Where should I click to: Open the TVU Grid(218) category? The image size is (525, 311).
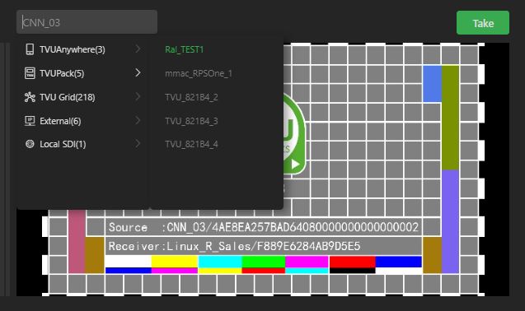coord(82,97)
